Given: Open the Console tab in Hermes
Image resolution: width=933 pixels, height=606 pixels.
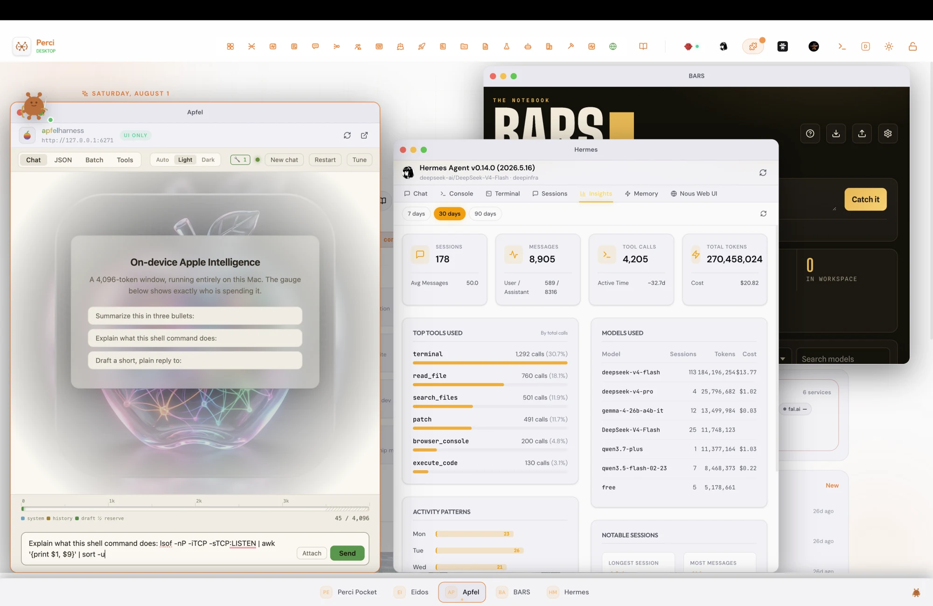Looking at the screenshot, I should click(x=456, y=194).
